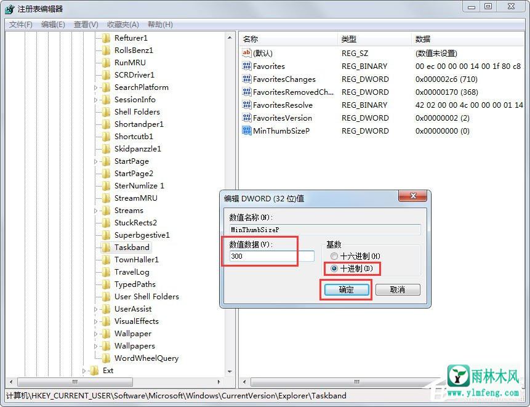Click the folder icon of the Taskband key
The height and width of the screenshot is (407, 530).
tap(105, 247)
